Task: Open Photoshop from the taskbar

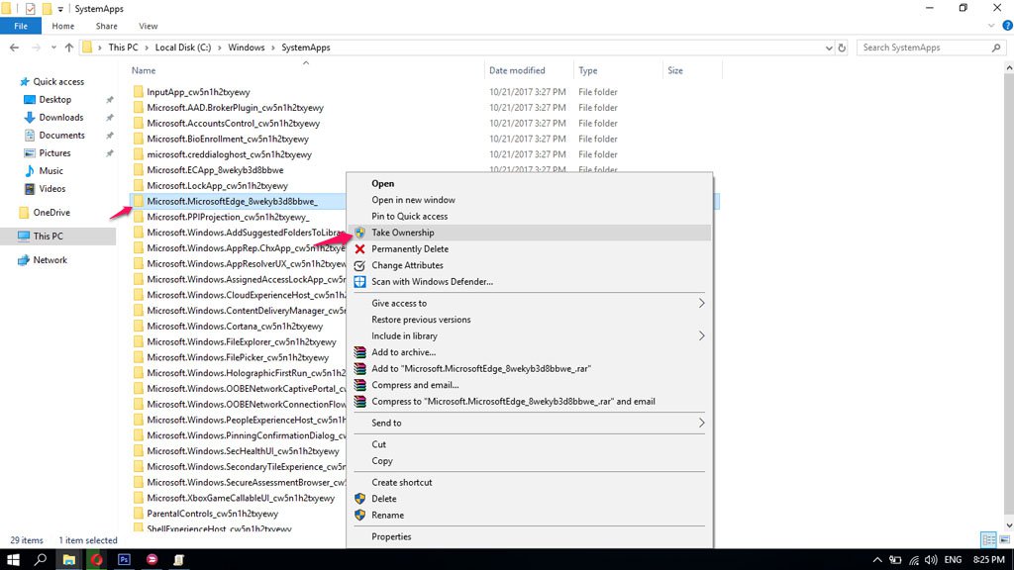Action: 124,560
